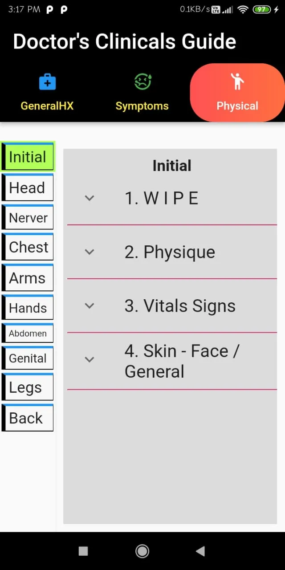Expand the Skin - Face / General chevron
The height and width of the screenshot is (570, 285).
[x=90, y=360]
